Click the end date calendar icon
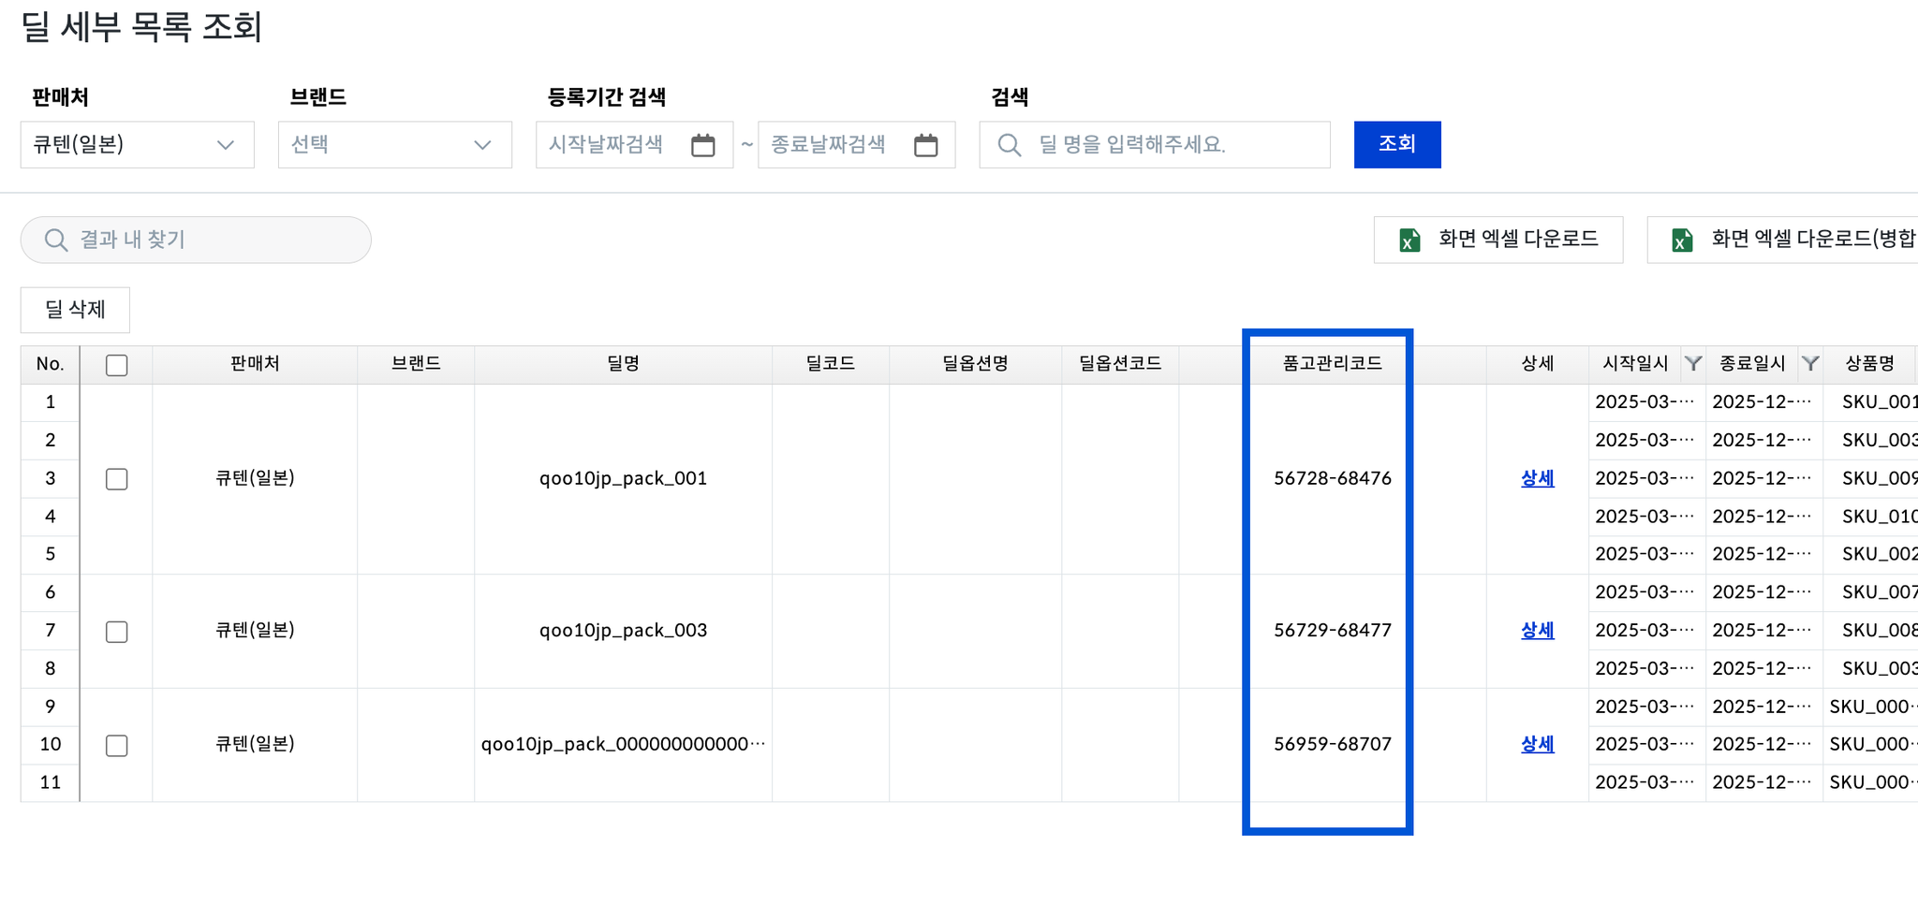Image resolution: width=1918 pixels, height=904 pixels. [926, 145]
